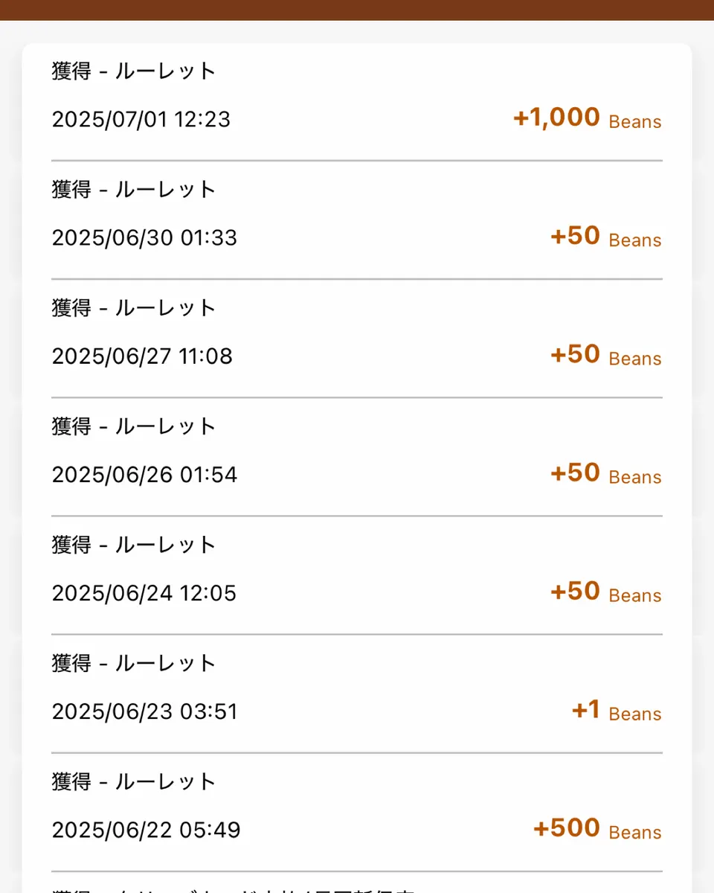
Task: Open the roulette entry dated 2025/07/01 12:23
Action: click(x=357, y=102)
